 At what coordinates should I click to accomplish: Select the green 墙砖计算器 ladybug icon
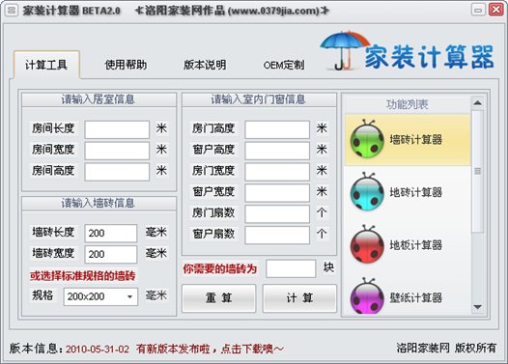[367, 139]
